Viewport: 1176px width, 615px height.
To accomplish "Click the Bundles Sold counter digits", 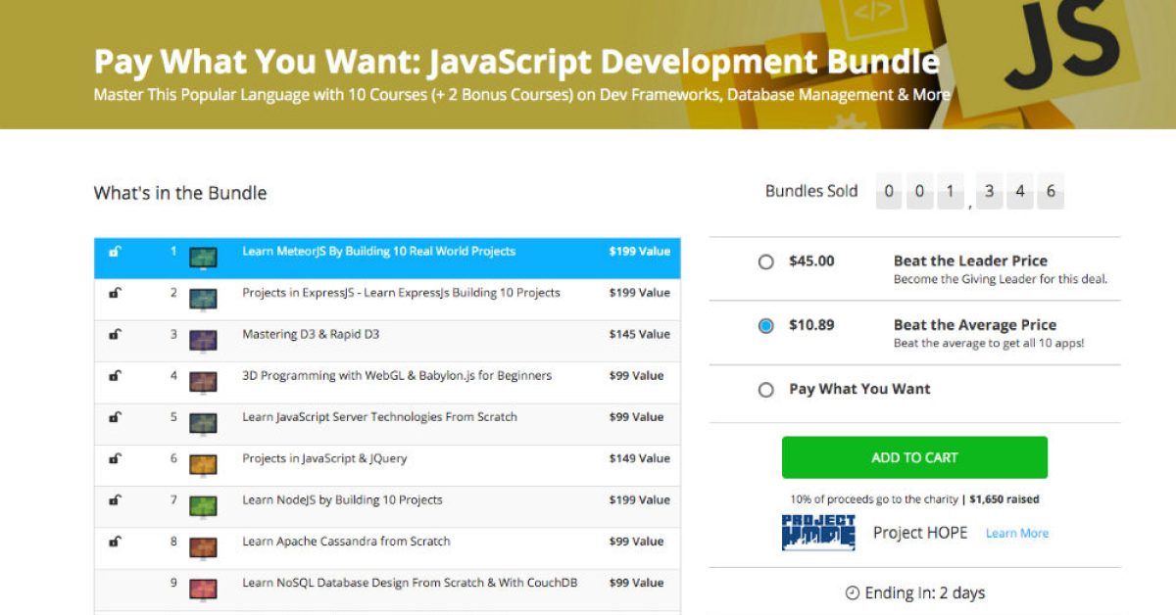I will pos(969,192).
